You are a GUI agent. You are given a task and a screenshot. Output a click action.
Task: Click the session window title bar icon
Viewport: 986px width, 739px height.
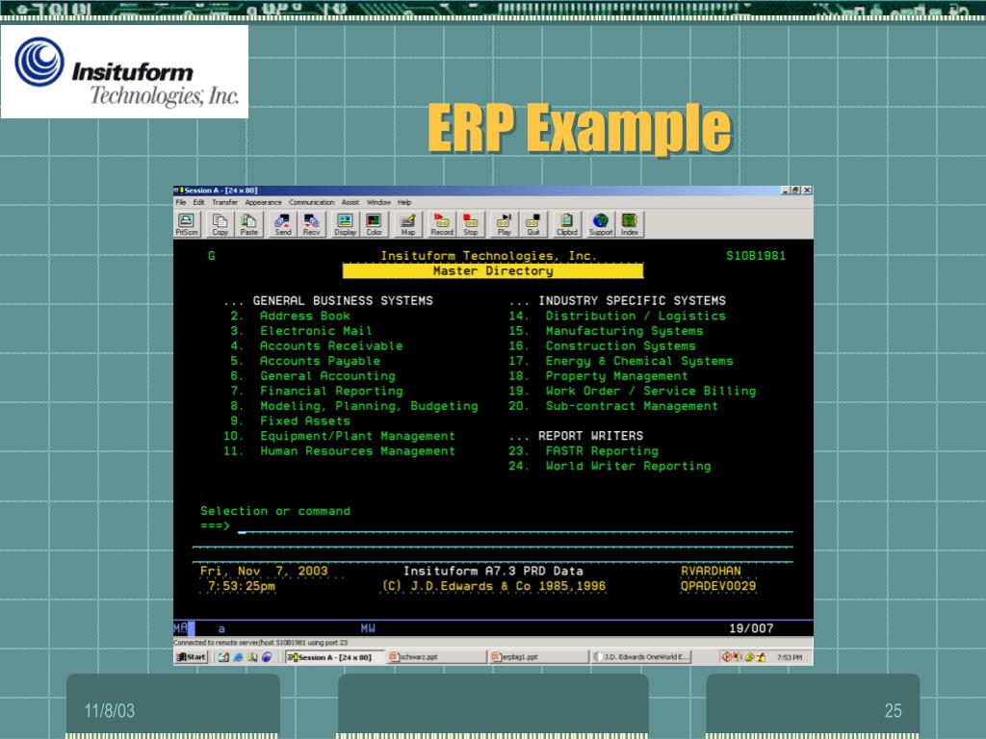point(178,191)
